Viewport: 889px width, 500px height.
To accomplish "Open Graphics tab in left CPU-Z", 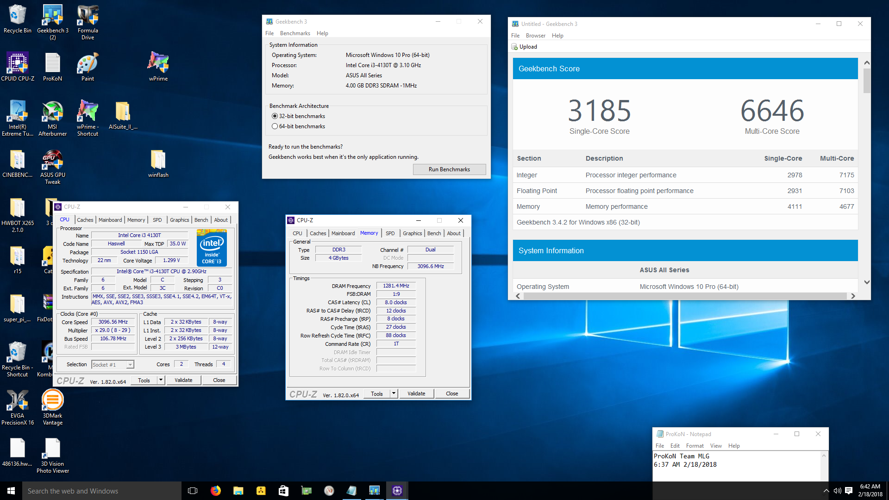I will [x=179, y=220].
